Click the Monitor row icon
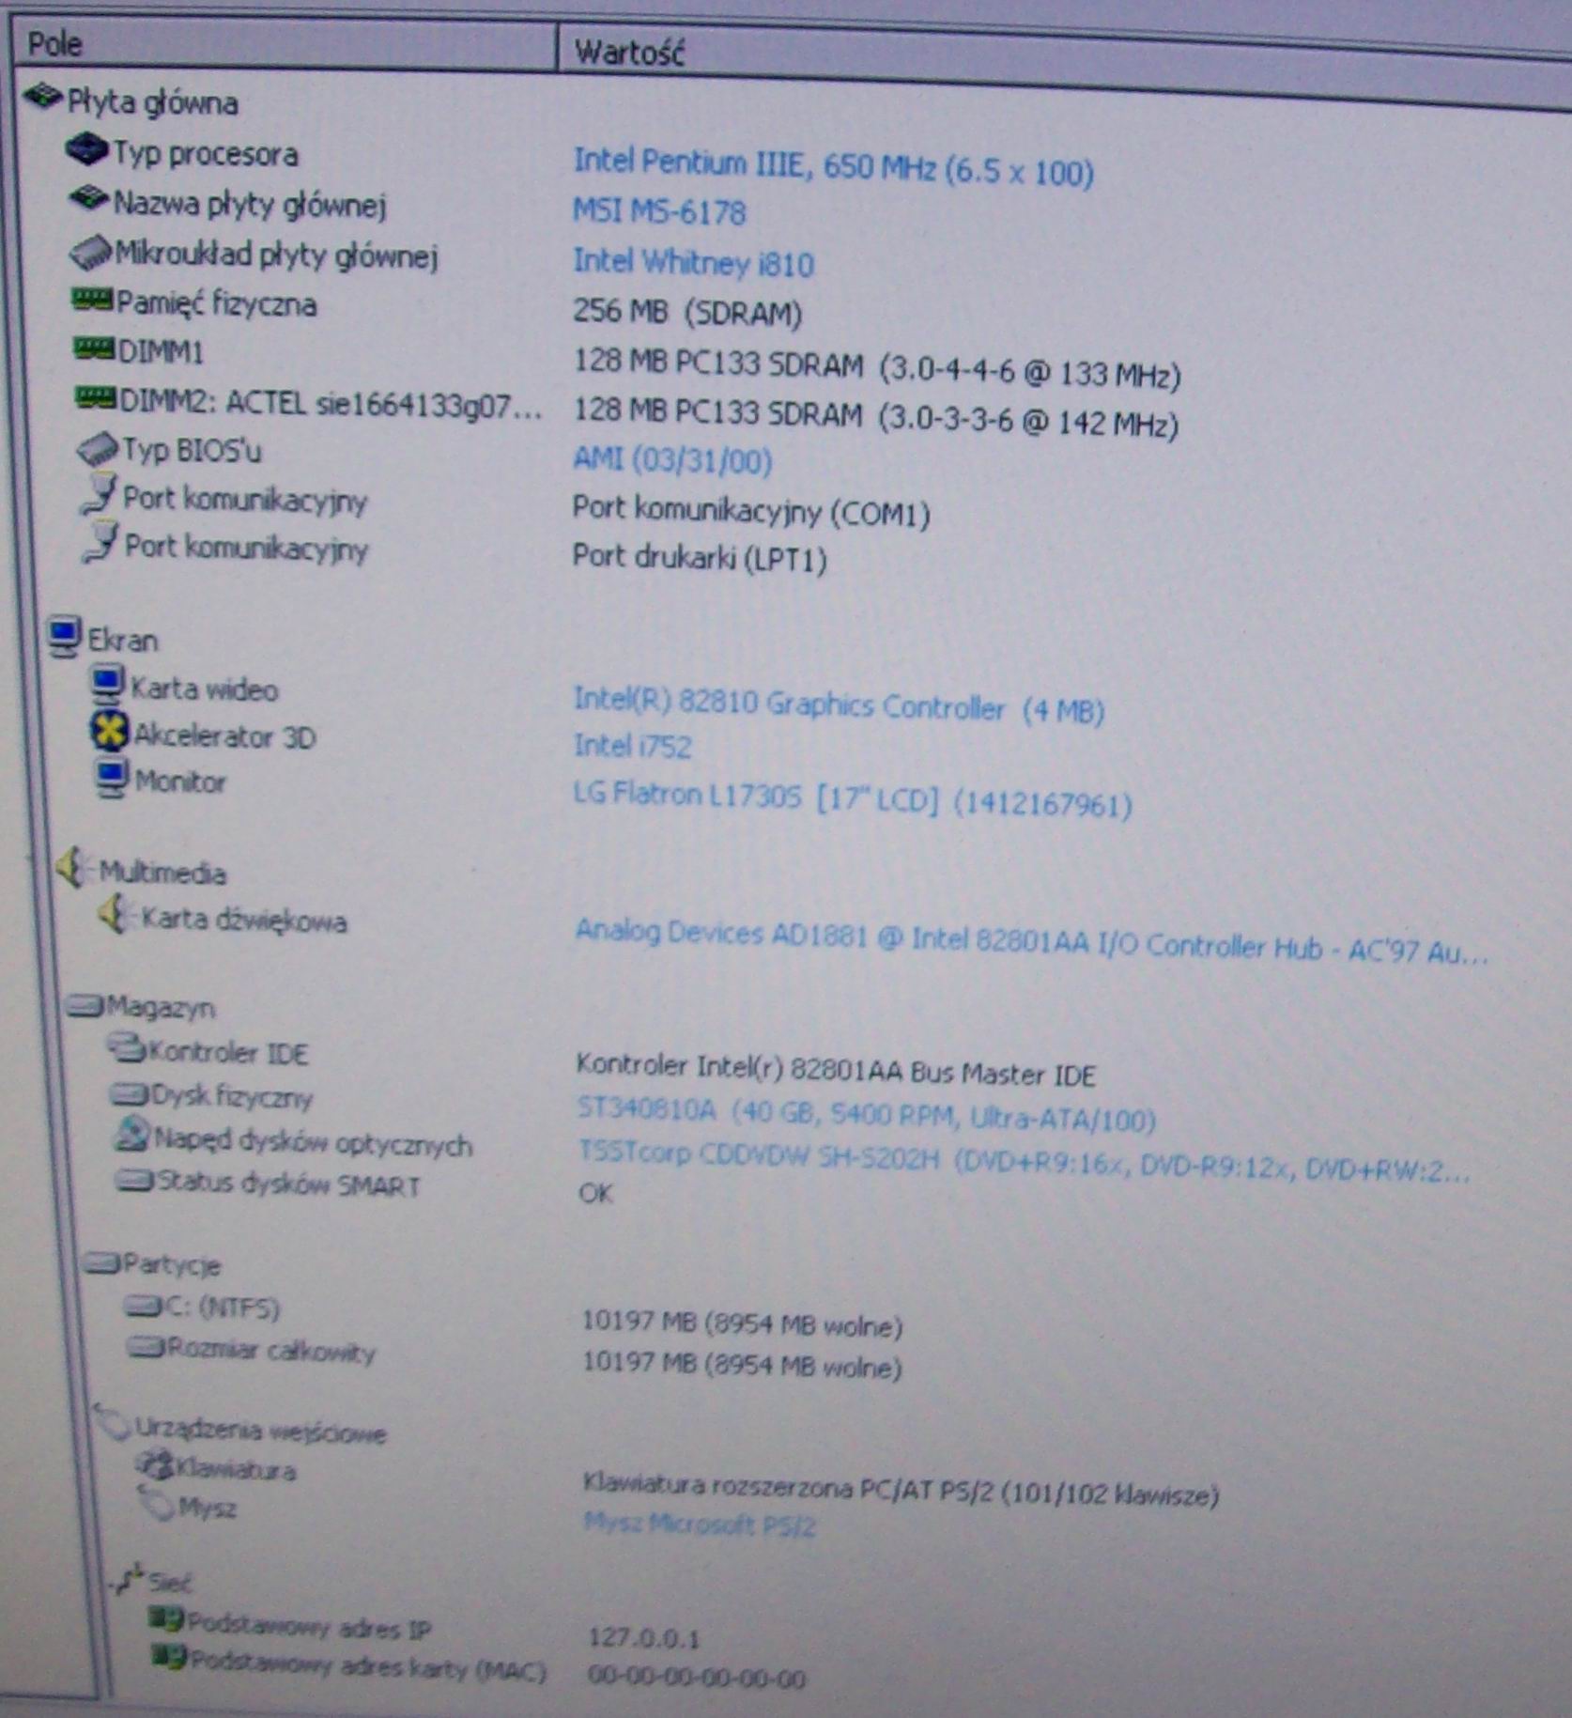1572x1718 pixels. point(111,778)
